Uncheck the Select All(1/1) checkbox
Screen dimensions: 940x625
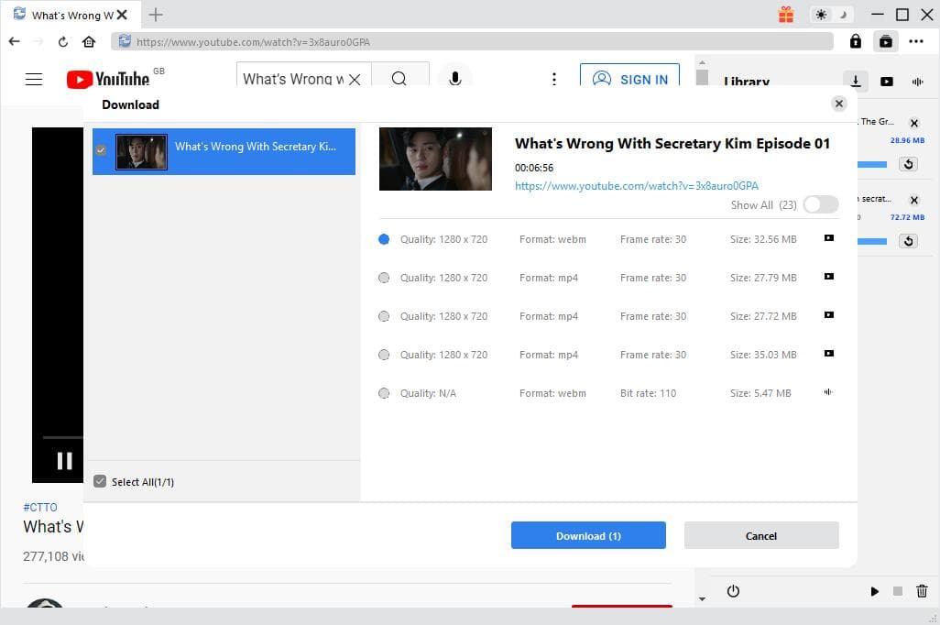point(101,481)
